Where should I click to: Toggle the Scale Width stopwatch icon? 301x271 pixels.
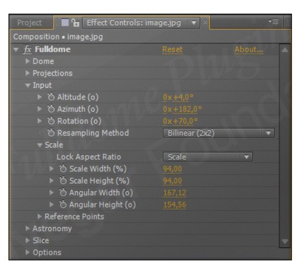(x=63, y=169)
